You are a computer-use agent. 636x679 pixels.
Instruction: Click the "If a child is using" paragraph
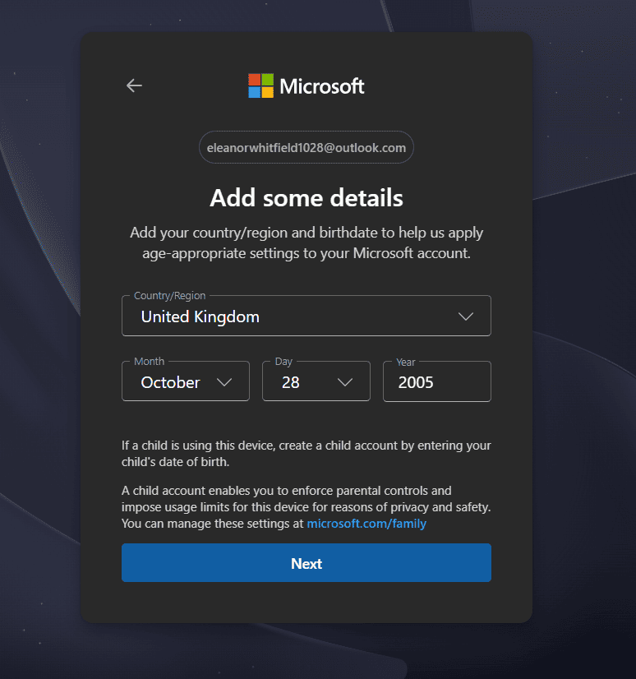(306, 453)
